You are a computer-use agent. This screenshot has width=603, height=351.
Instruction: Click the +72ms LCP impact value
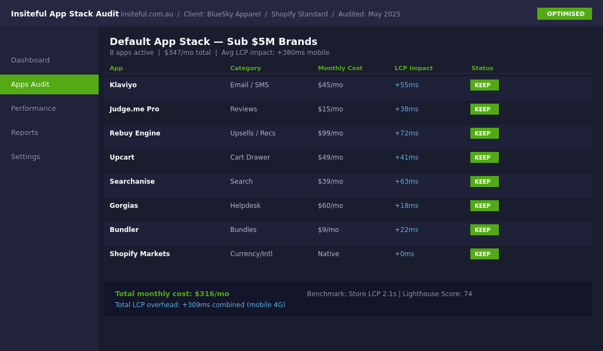[x=407, y=133]
